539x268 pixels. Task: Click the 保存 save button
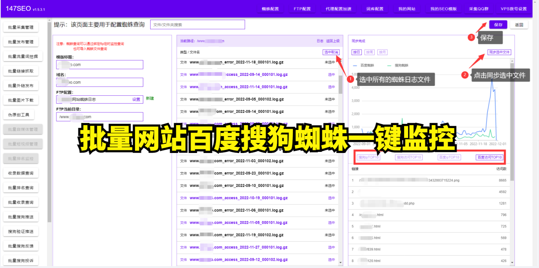click(498, 25)
